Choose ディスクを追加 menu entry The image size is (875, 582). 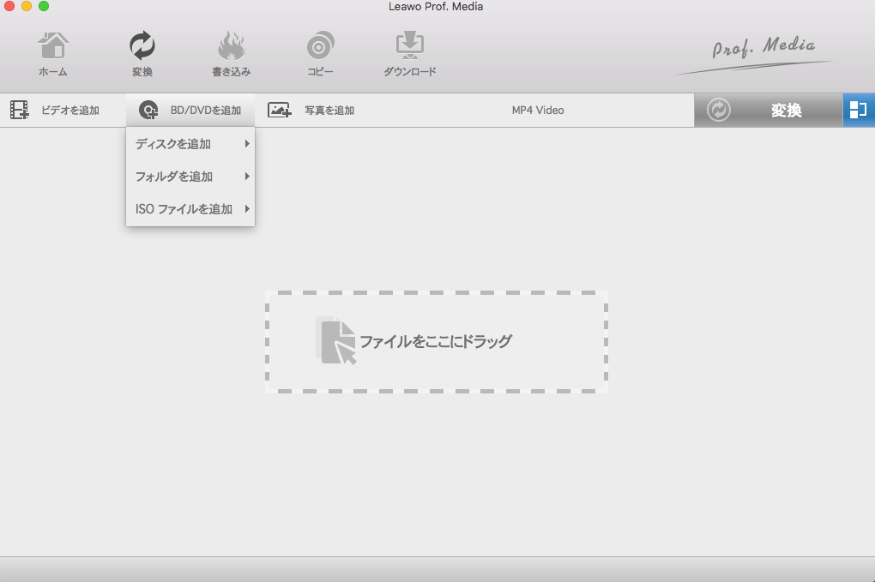[190, 144]
